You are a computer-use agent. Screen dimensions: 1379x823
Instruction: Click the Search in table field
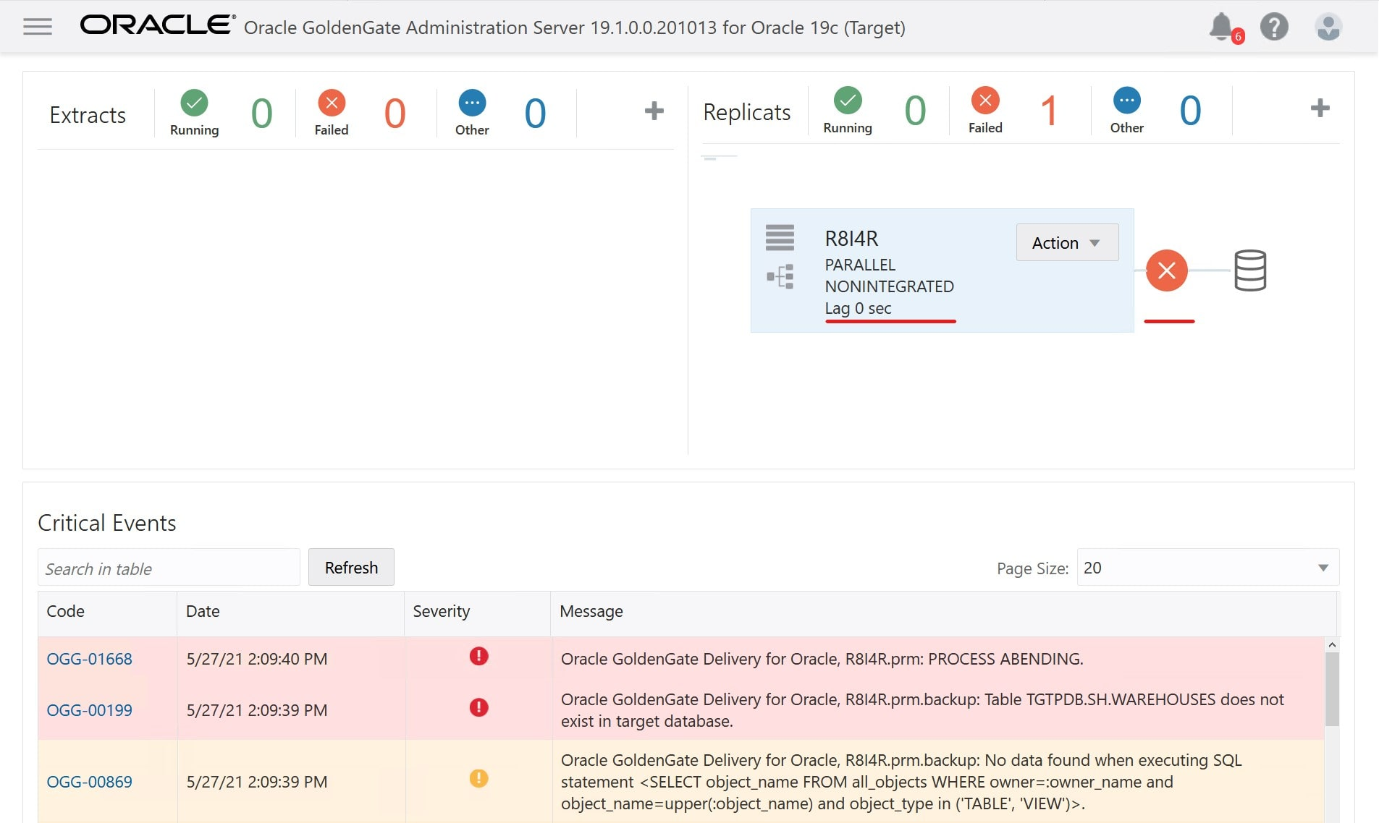tap(169, 568)
